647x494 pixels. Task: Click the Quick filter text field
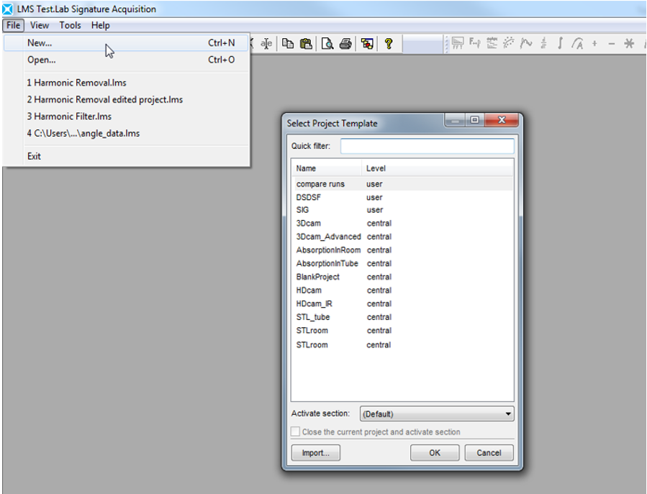(427, 146)
